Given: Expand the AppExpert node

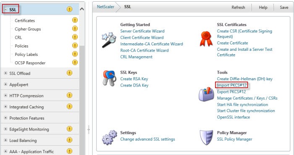Looking at the screenshot, I should [5, 84].
